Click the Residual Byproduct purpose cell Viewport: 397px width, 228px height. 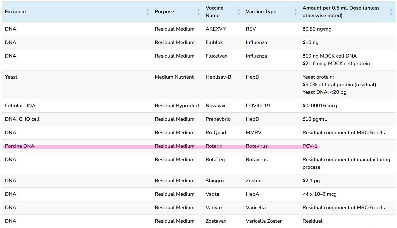point(177,106)
